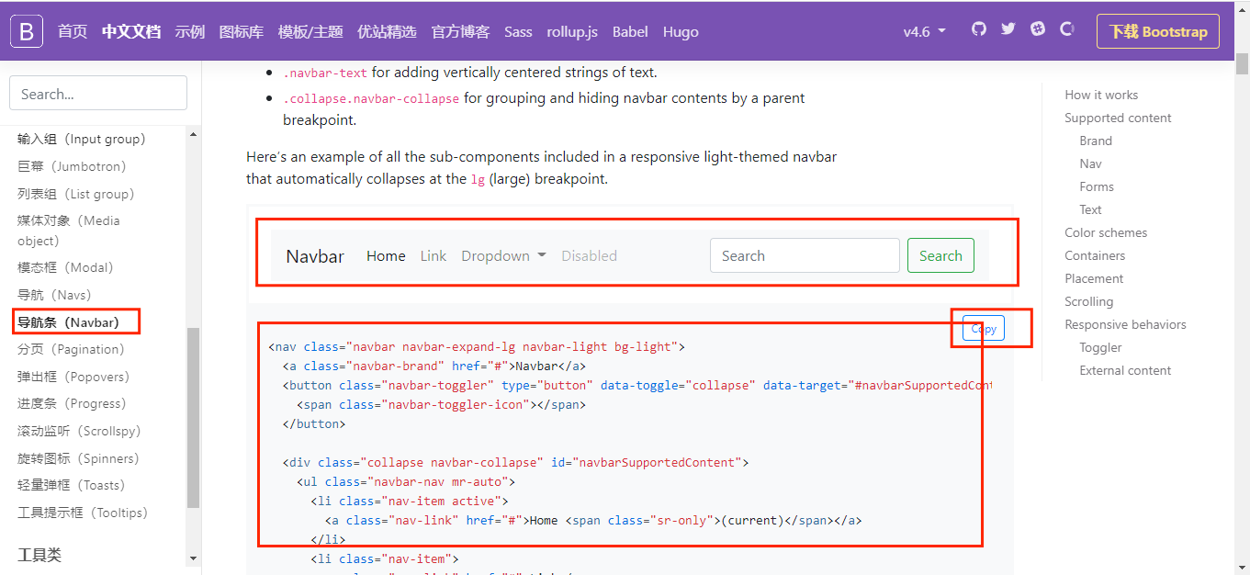Click the 下载 Bootstrap download button
This screenshot has height=575, width=1250.
1158,31
